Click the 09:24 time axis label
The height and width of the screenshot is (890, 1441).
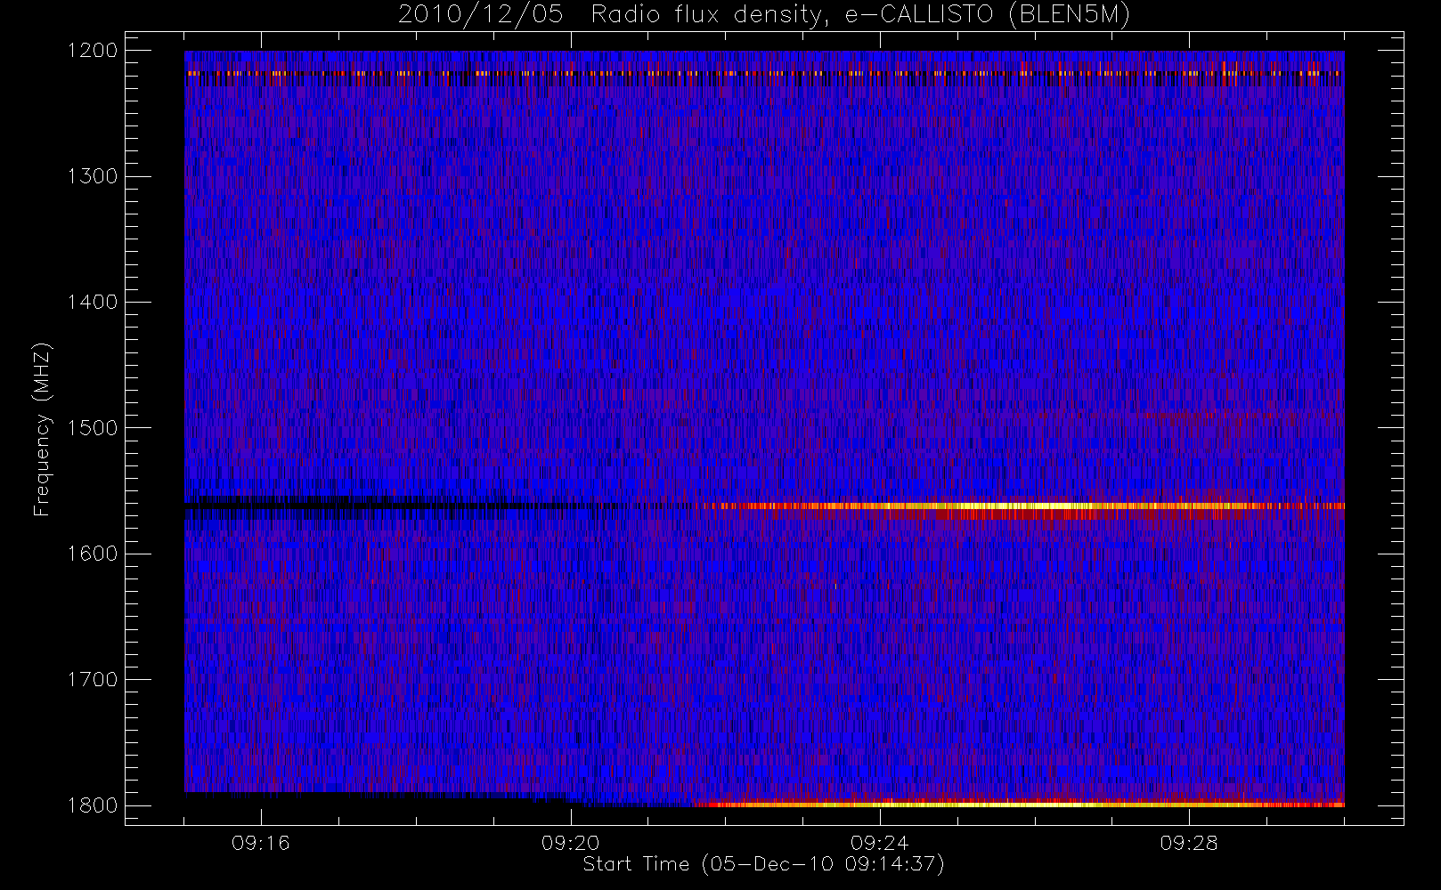pos(879,843)
